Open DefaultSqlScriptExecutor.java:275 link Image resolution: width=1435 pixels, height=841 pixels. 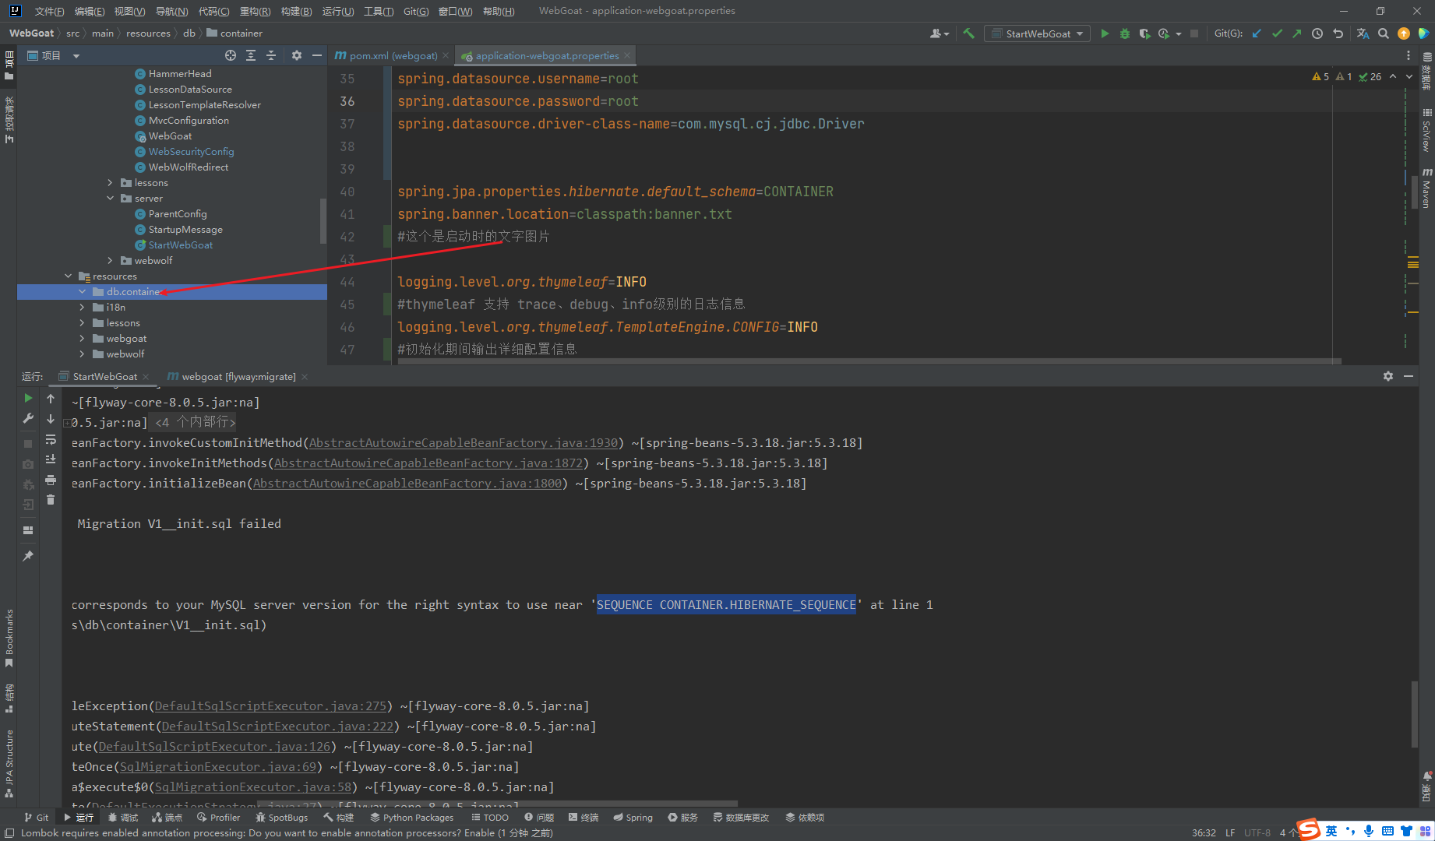pyautogui.click(x=271, y=706)
